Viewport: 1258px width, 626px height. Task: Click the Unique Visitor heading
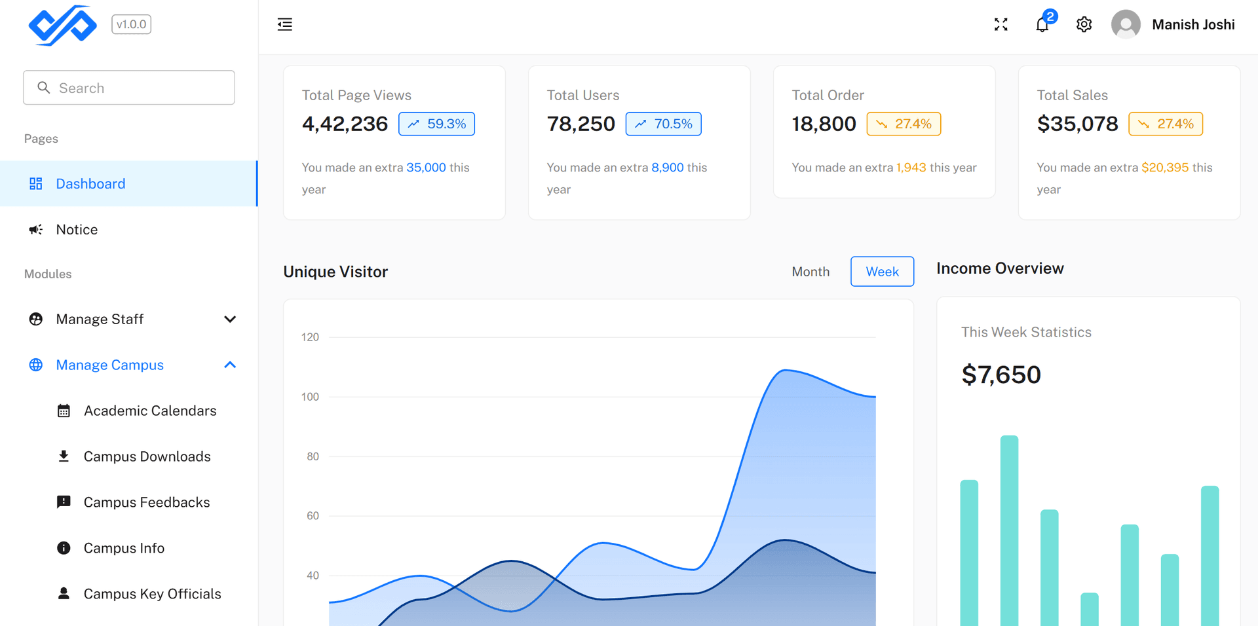coord(335,272)
